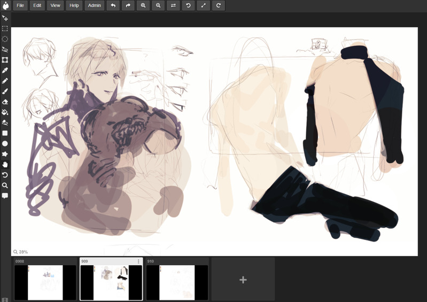Select the Zoom tool in left sidebar
427x302 pixels.
(x=5, y=185)
